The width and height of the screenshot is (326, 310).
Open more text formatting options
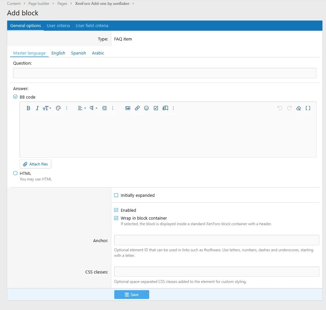67,108
